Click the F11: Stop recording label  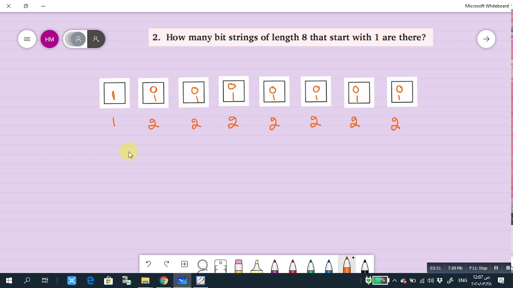coord(478,268)
